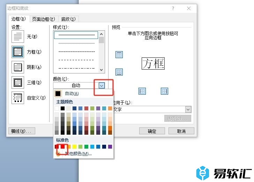The width and height of the screenshot is (254, 182).
Task: Select the 3-D (三维) border setting icon
Action: [18, 82]
